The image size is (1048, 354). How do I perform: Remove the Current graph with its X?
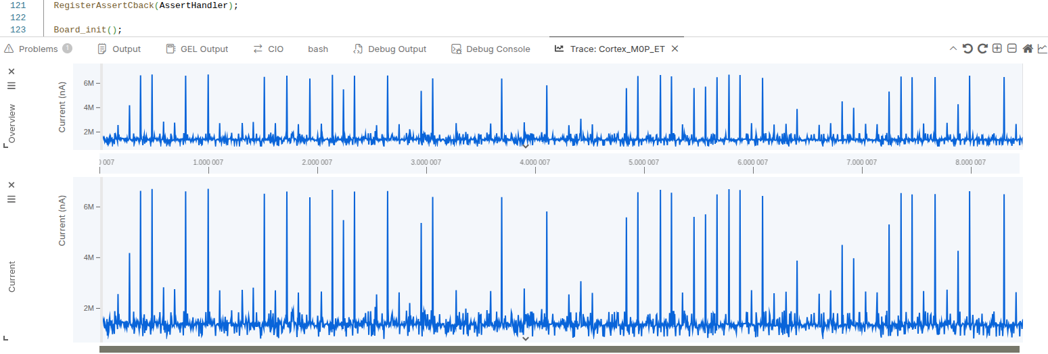tap(12, 184)
